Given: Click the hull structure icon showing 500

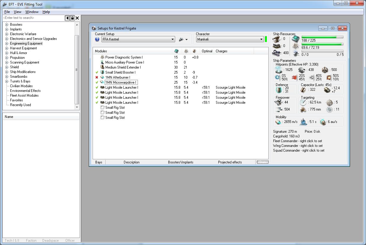Looking at the screenshot, I should 325,70.
